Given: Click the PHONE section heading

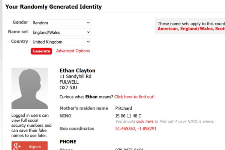Looking at the screenshot, I should point(68,142).
